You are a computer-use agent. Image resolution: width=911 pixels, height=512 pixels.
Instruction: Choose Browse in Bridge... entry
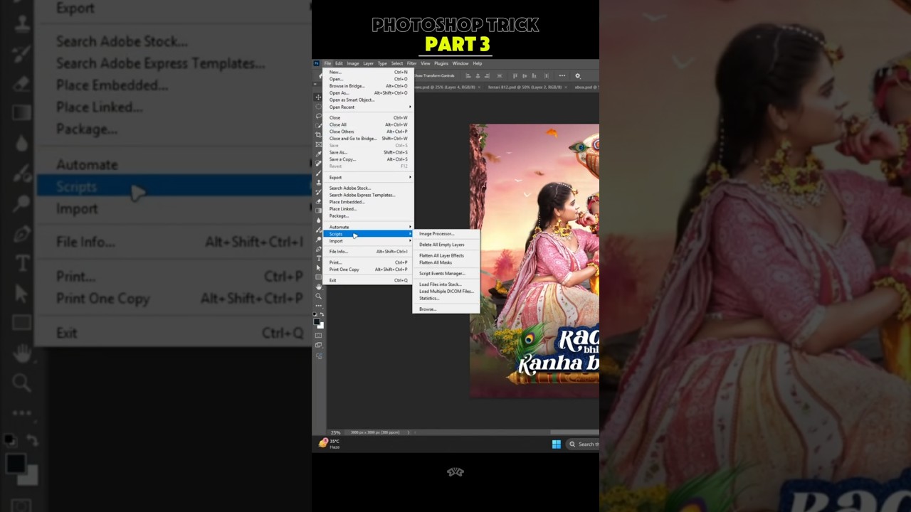click(368, 86)
